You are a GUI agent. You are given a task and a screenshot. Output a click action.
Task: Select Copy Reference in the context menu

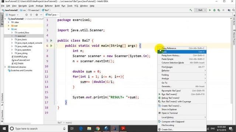pos(182,48)
